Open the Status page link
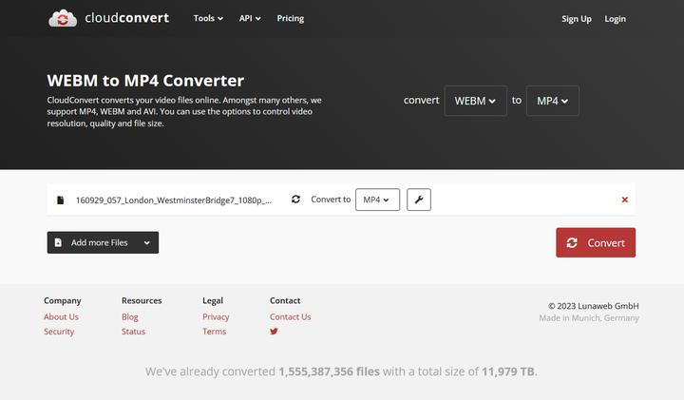 (133, 332)
